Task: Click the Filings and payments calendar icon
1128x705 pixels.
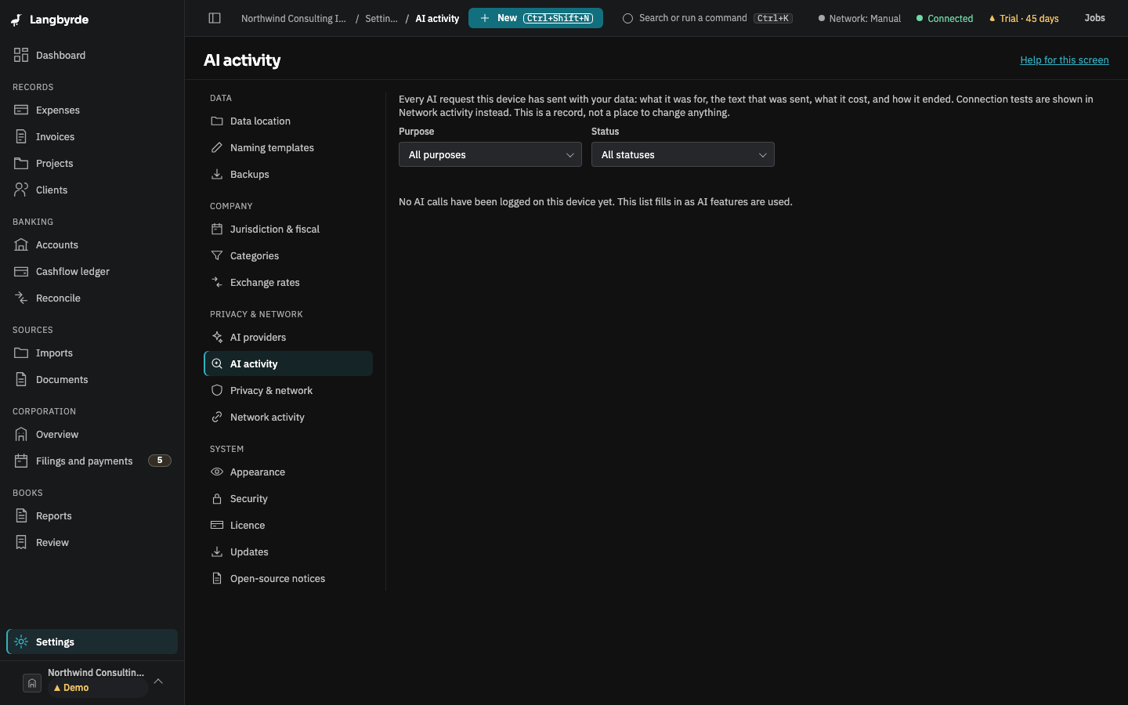Action: 21,461
